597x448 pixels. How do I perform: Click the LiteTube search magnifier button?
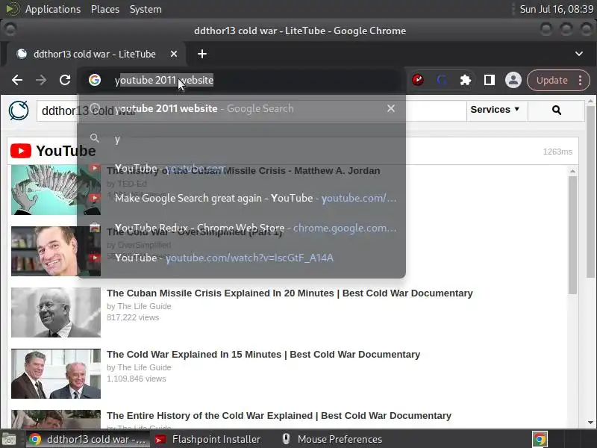pyautogui.click(x=556, y=111)
